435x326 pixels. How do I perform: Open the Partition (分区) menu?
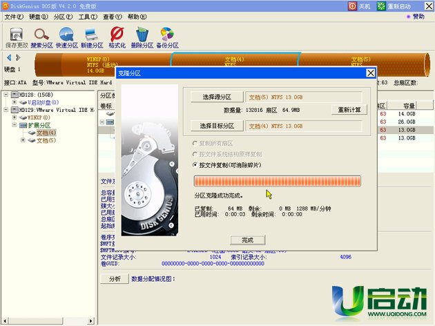coord(64,17)
